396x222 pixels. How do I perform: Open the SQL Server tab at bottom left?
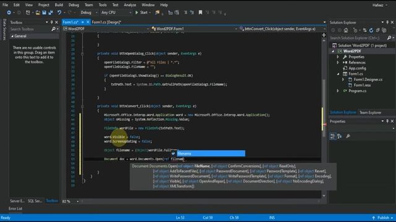[x=35, y=201]
